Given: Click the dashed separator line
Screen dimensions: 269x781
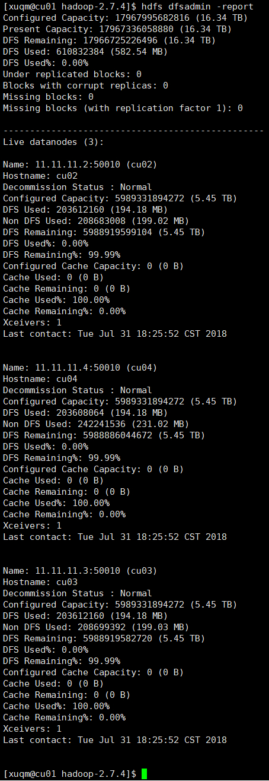Looking at the screenshot, I should (133, 131).
